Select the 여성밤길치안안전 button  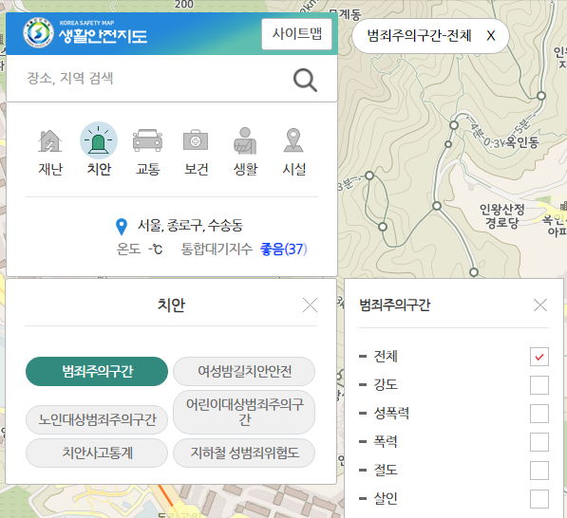[x=244, y=371]
